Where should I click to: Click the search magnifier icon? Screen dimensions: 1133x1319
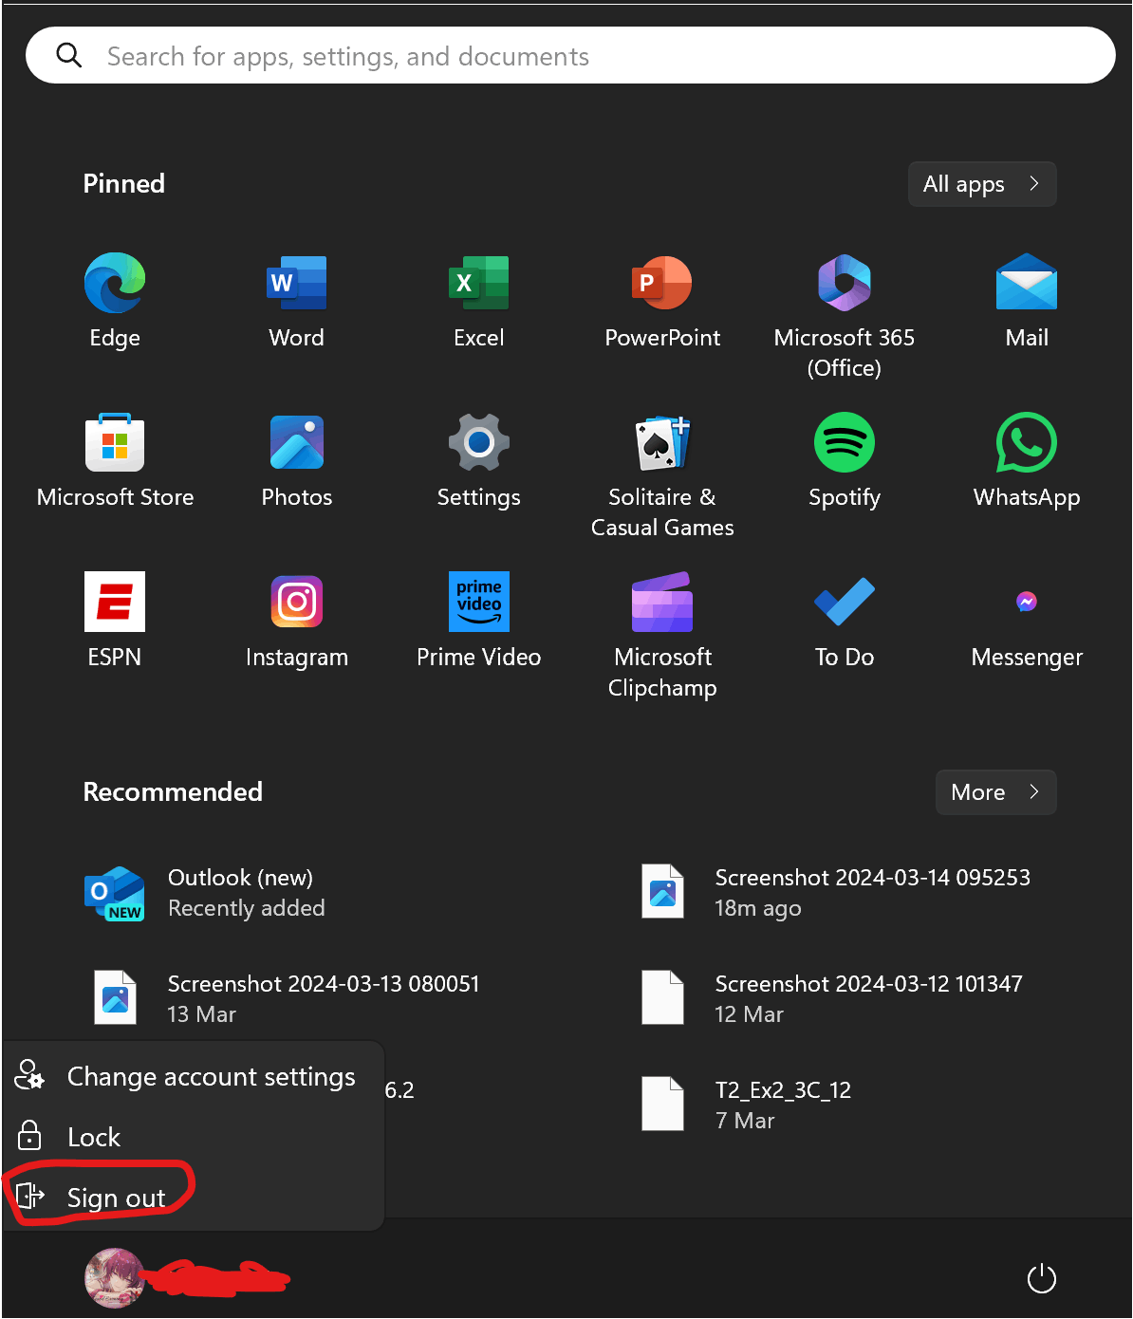coord(69,55)
